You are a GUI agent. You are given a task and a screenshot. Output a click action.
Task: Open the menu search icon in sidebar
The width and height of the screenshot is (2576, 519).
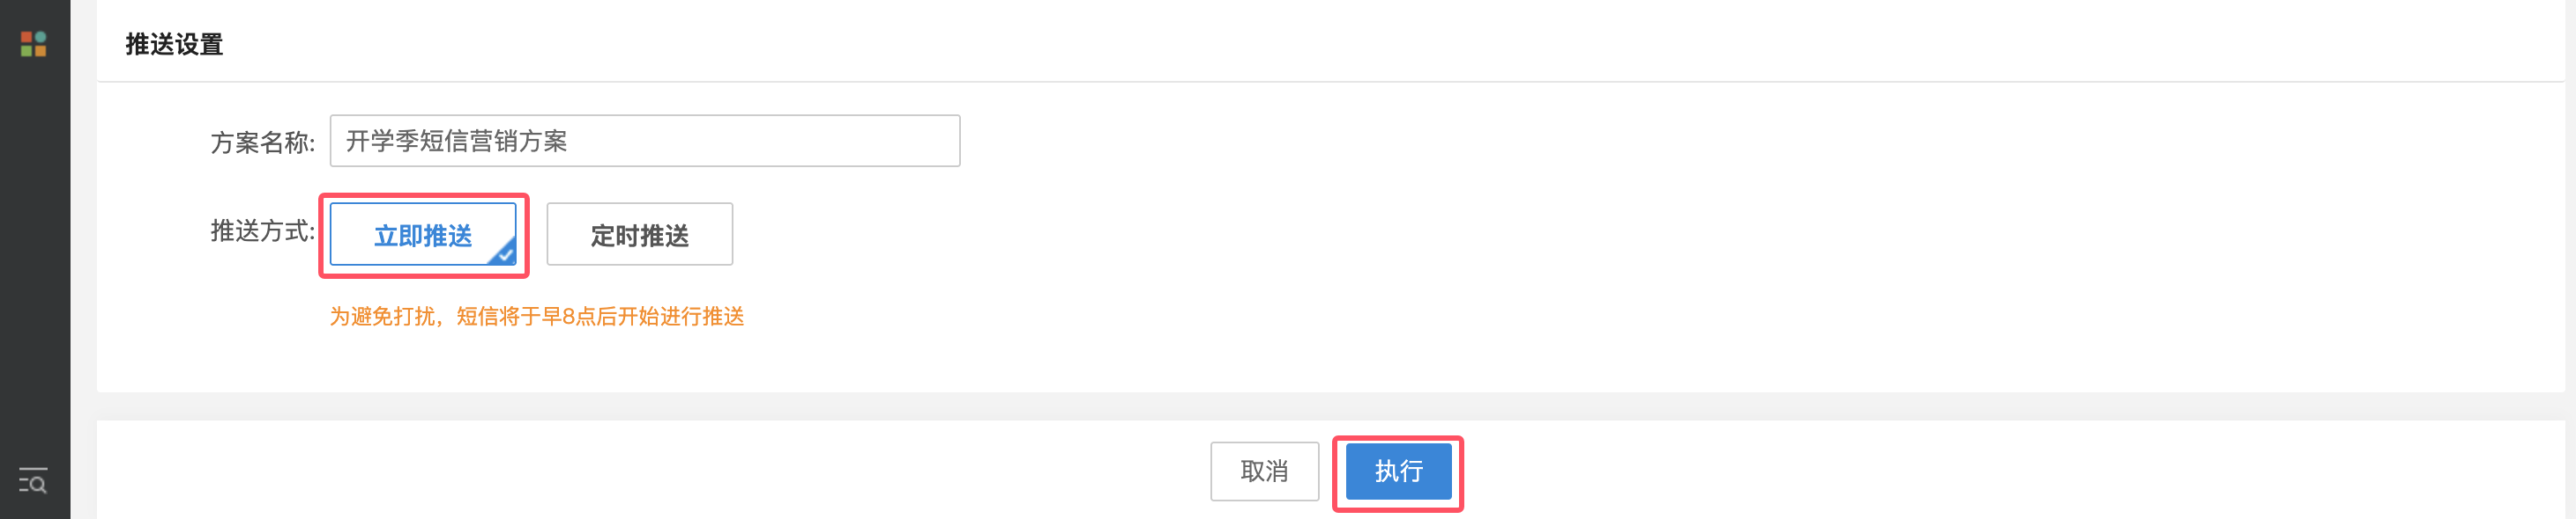(x=33, y=480)
